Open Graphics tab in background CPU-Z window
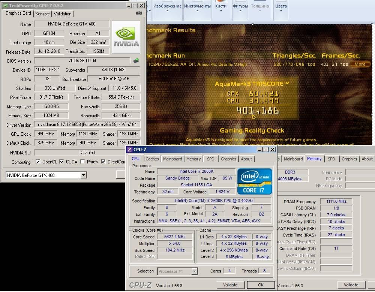This screenshot has height=292, width=375. [x=349, y=159]
